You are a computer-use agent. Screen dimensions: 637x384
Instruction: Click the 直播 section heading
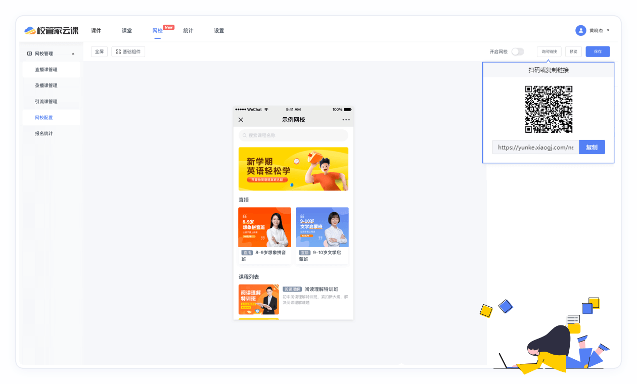[244, 200]
